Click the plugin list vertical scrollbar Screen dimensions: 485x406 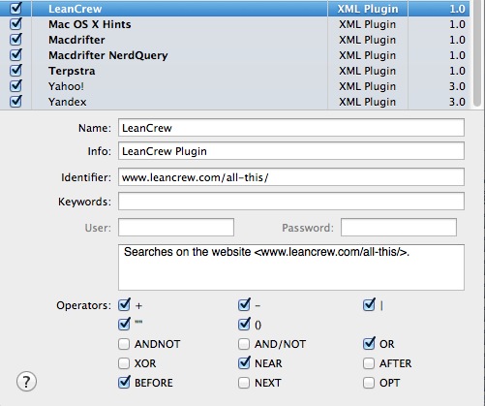tap(477, 53)
